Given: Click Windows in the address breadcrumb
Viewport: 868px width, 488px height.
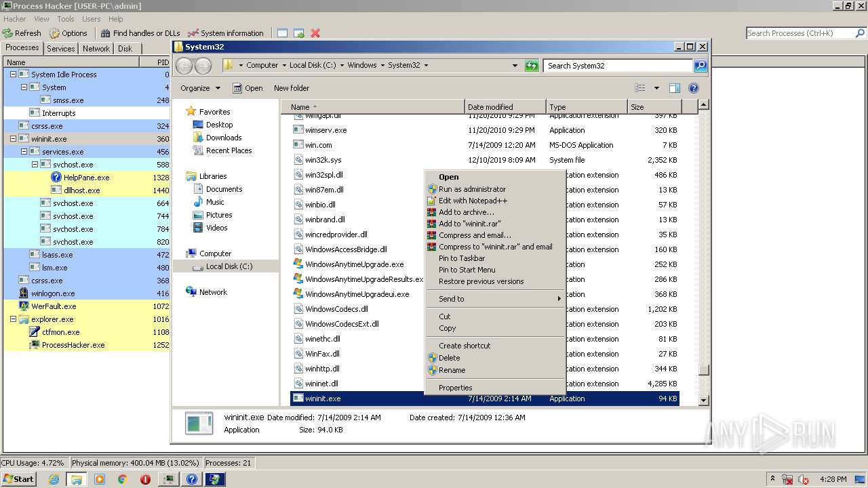Looking at the screenshot, I should [x=362, y=65].
